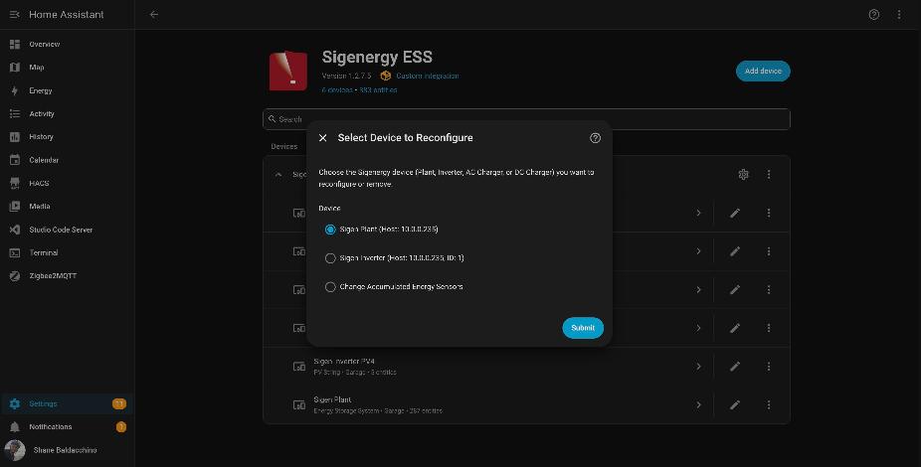Edit the Sigen Plant device with the pencil icon
This screenshot has width=921, height=467.
click(x=735, y=404)
